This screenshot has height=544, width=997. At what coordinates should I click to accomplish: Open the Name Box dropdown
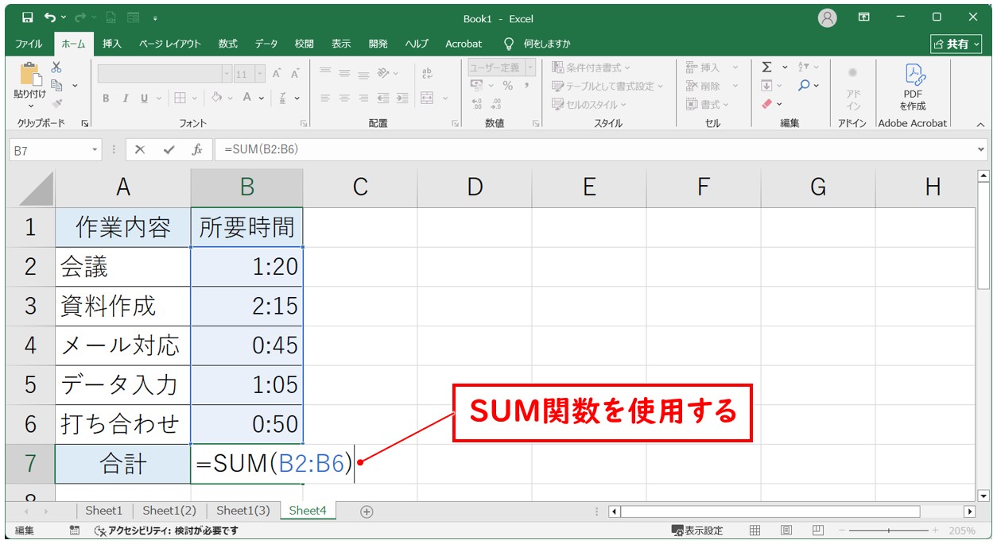click(95, 149)
